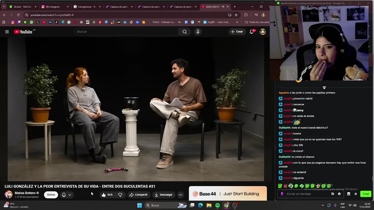The image size is (374, 210).
Task: Select the angry red emote in chat bar
Action: 285,186
